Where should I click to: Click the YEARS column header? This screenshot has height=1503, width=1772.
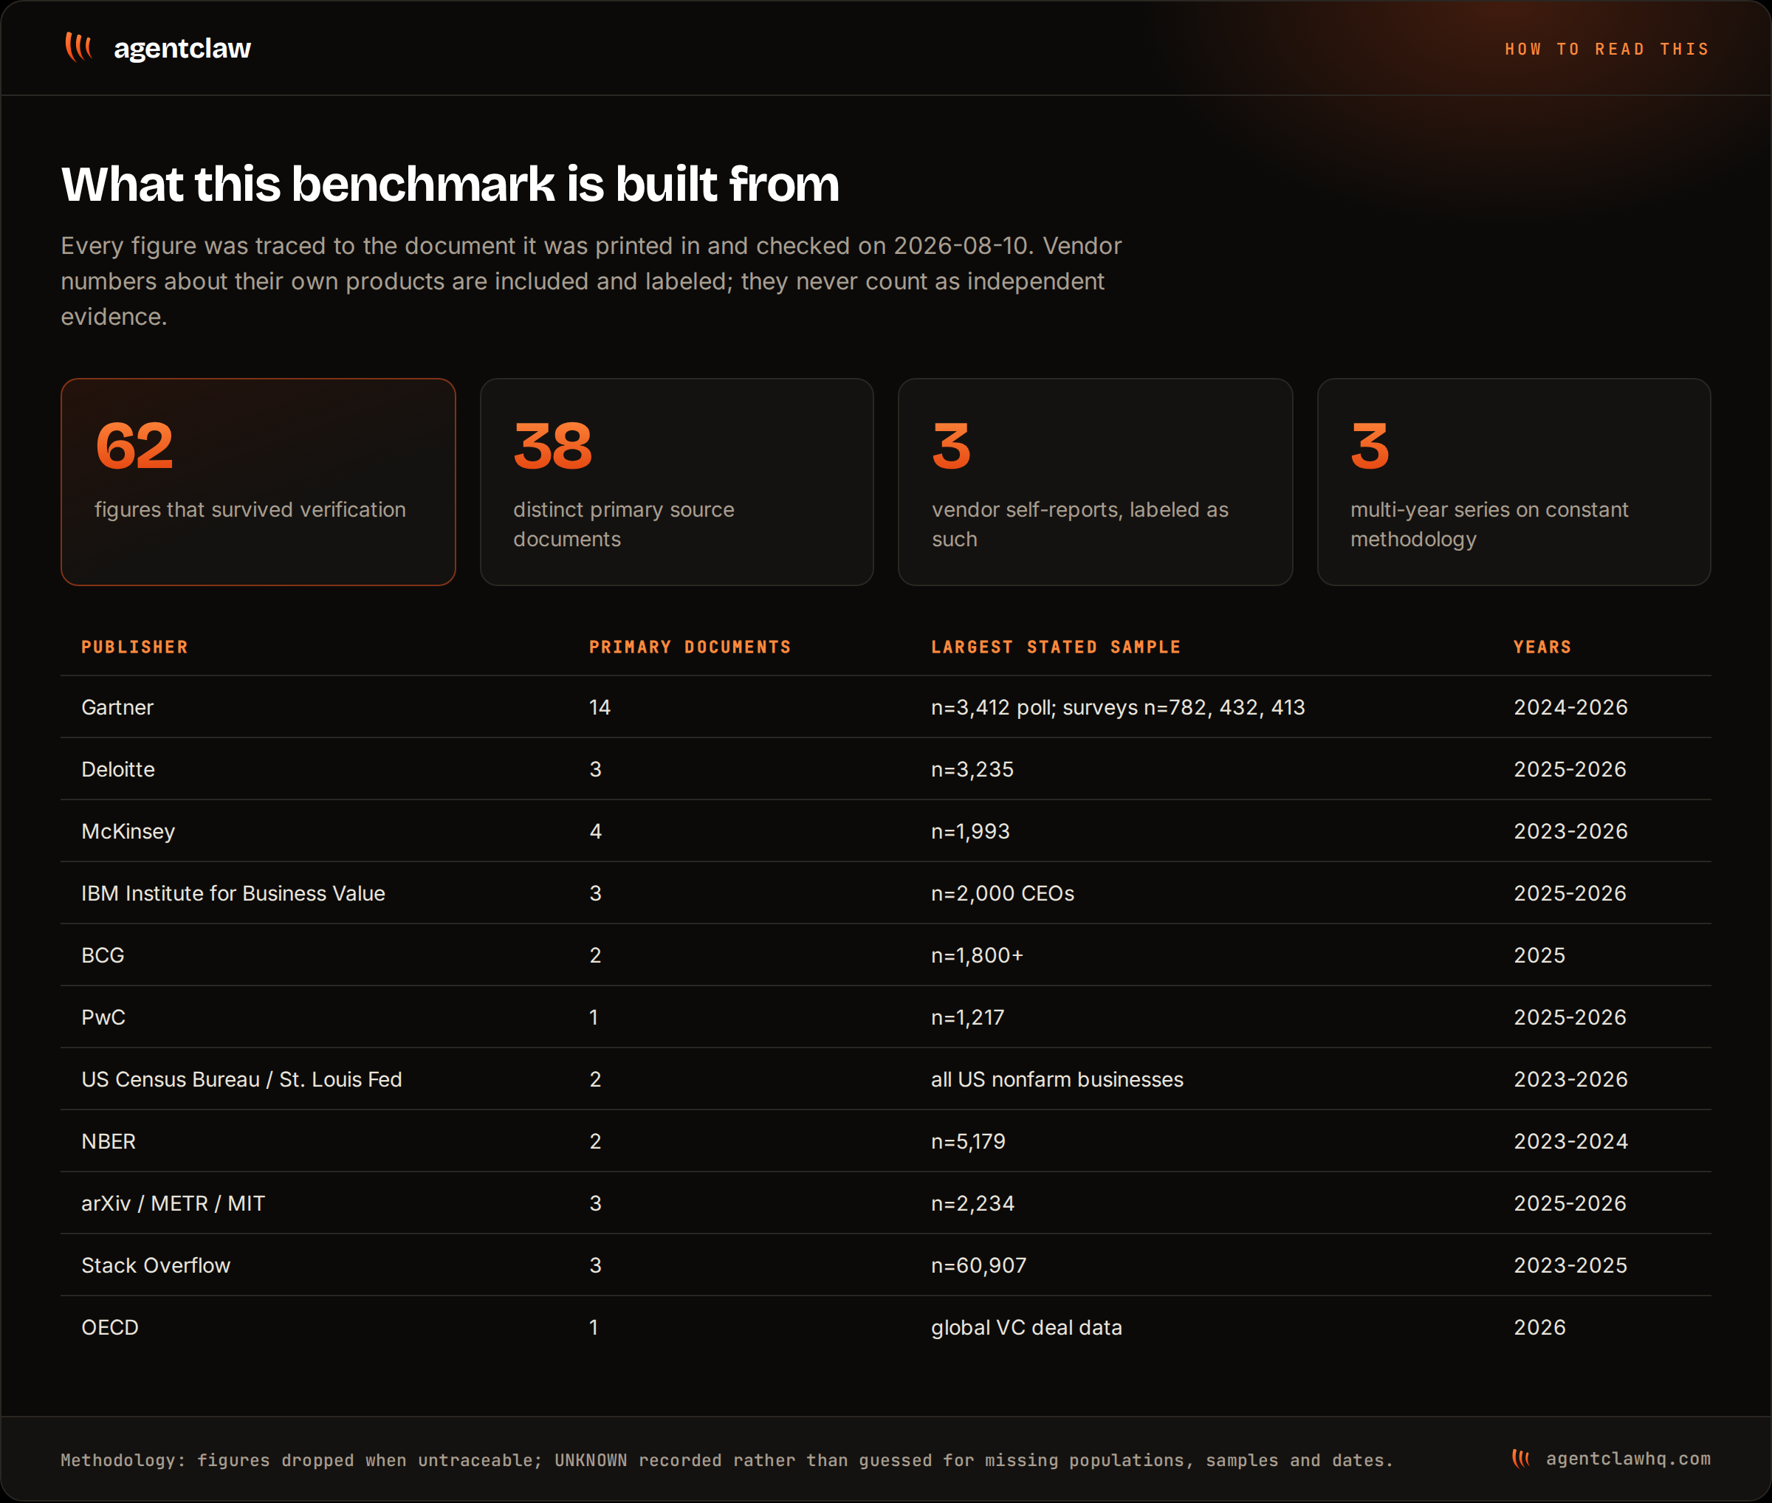1542,647
